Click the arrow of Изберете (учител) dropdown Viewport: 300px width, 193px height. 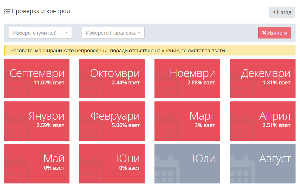(67, 33)
